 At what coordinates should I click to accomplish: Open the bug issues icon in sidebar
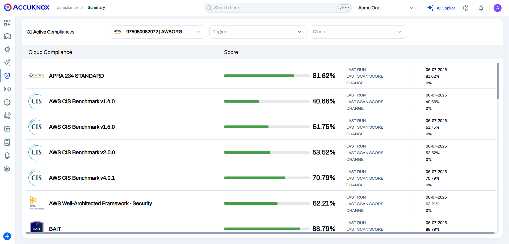(x=7, y=49)
